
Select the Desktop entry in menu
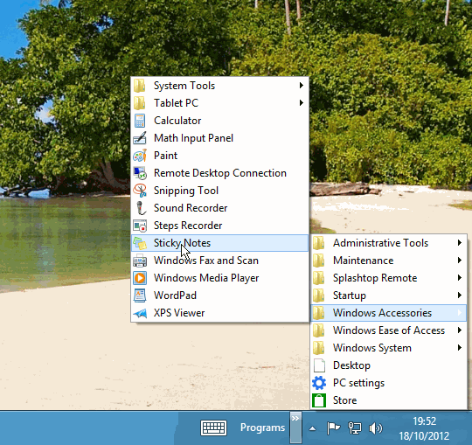(x=388, y=365)
